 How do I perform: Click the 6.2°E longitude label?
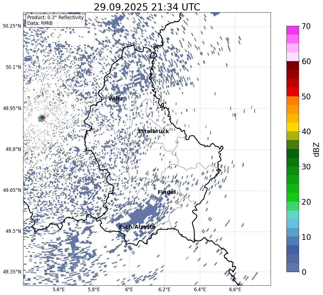pyautogui.click(x=165, y=290)
